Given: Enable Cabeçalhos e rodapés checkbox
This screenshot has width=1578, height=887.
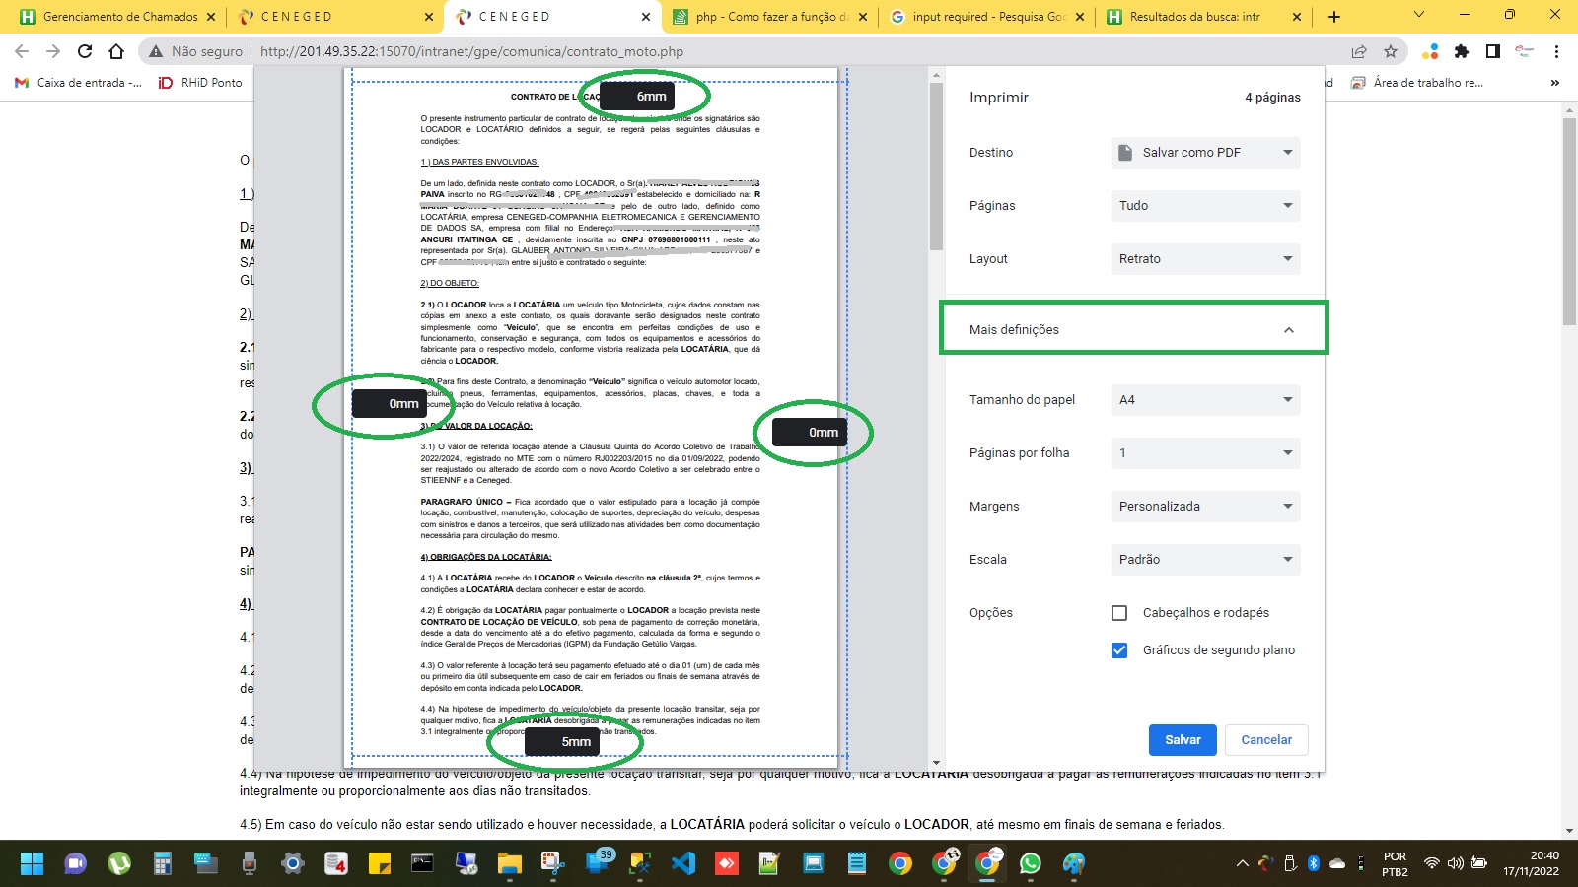Looking at the screenshot, I should [1119, 613].
